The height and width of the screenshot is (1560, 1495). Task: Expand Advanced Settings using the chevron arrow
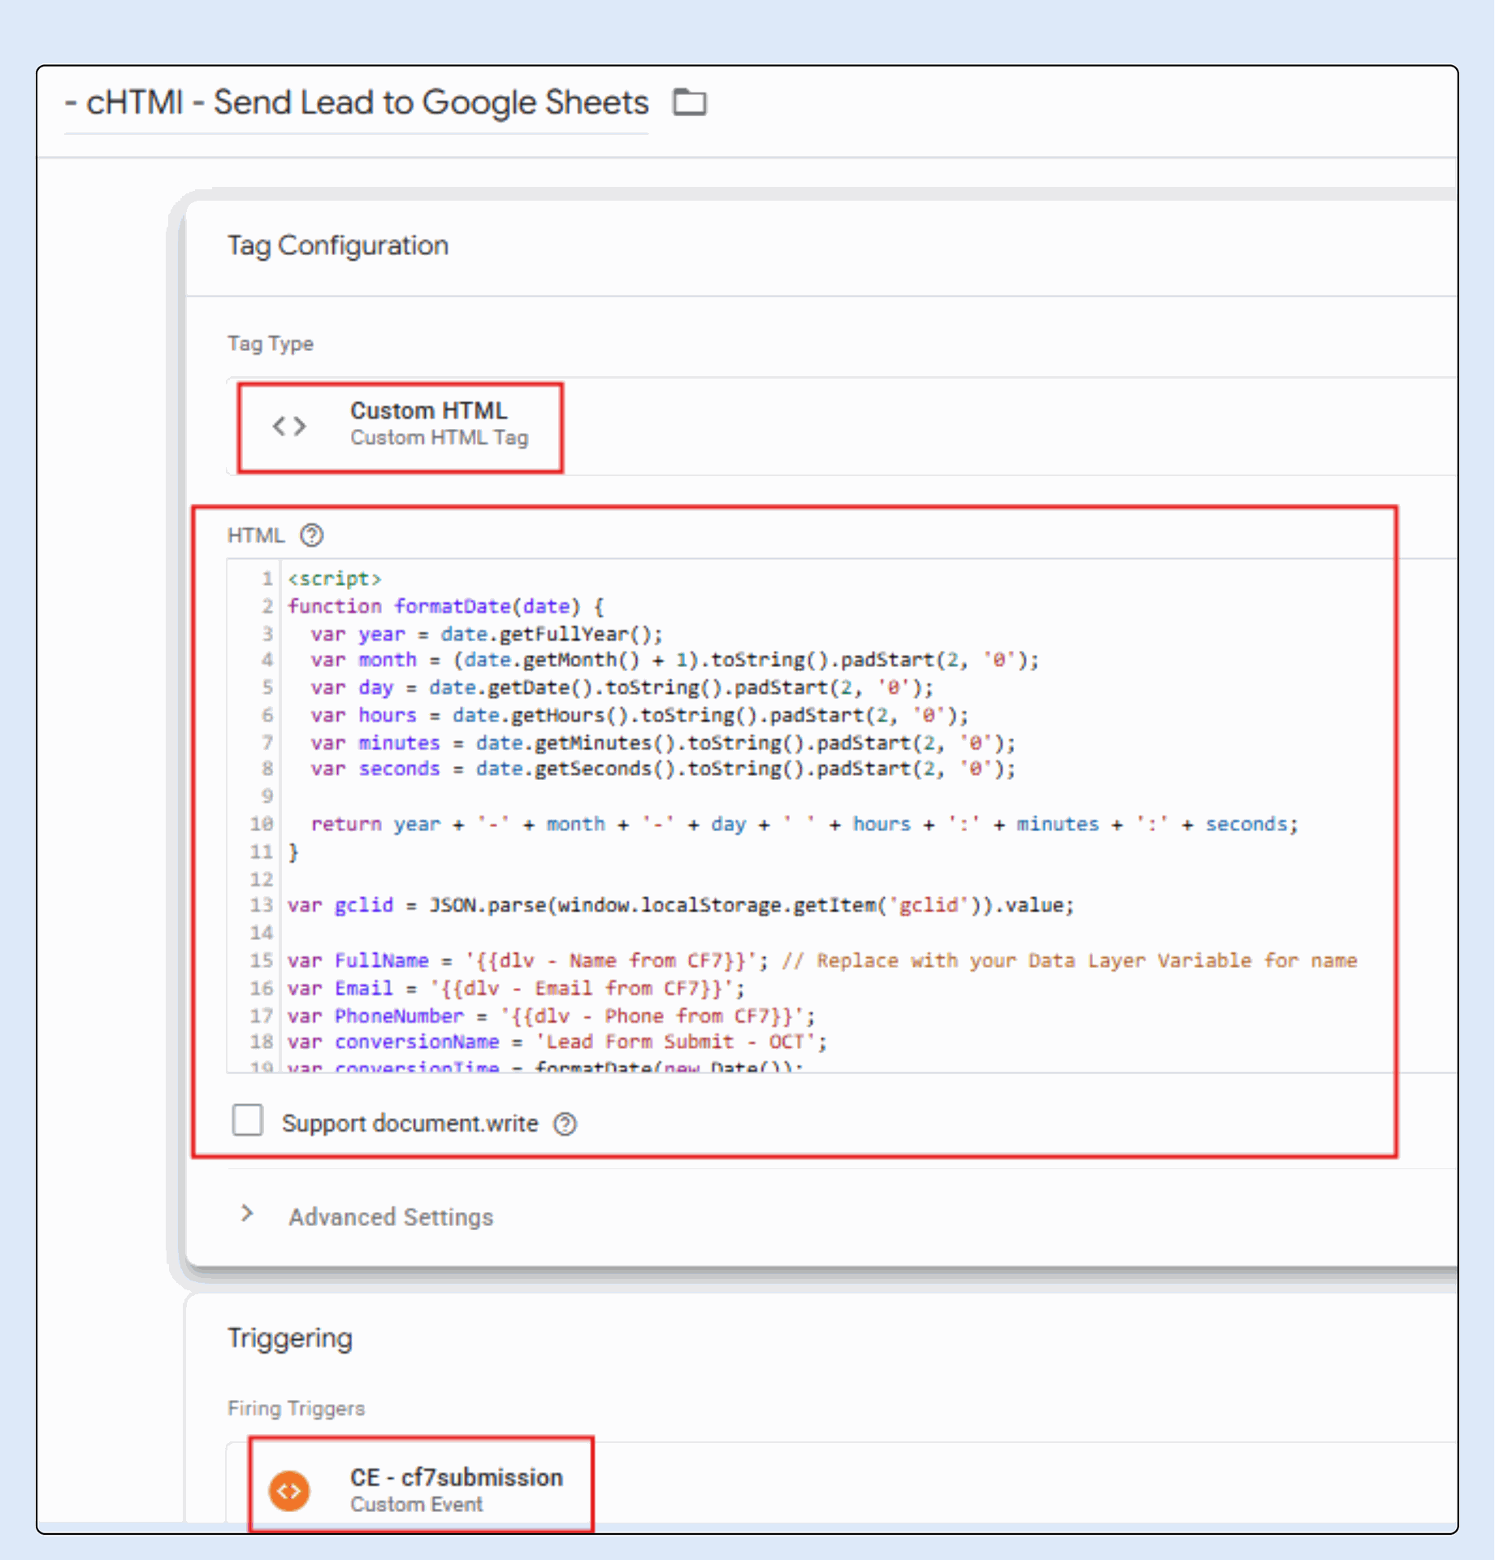pyautogui.click(x=248, y=1214)
